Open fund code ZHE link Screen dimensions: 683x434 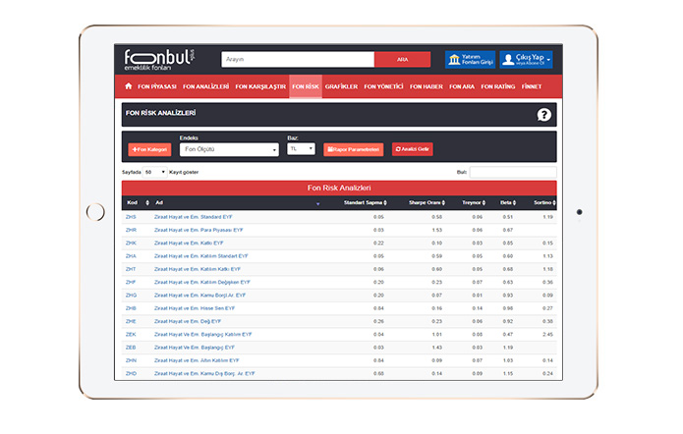pyautogui.click(x=131, y=321)
